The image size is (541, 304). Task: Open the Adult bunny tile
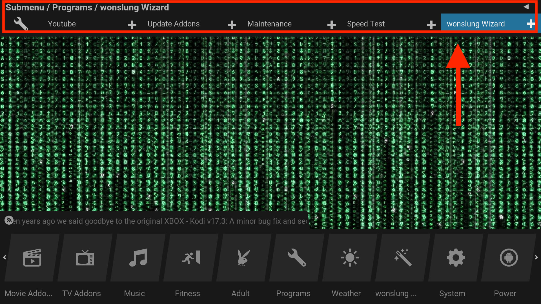(x=244, y=258)
